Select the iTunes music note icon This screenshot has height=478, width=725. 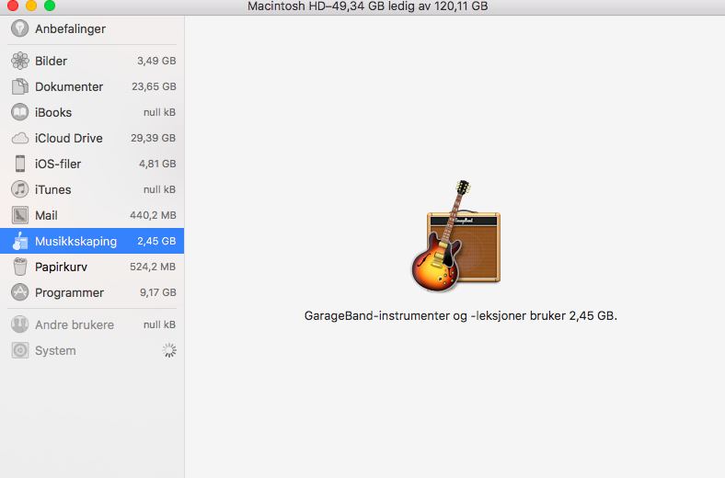click(x=20, y=189)
